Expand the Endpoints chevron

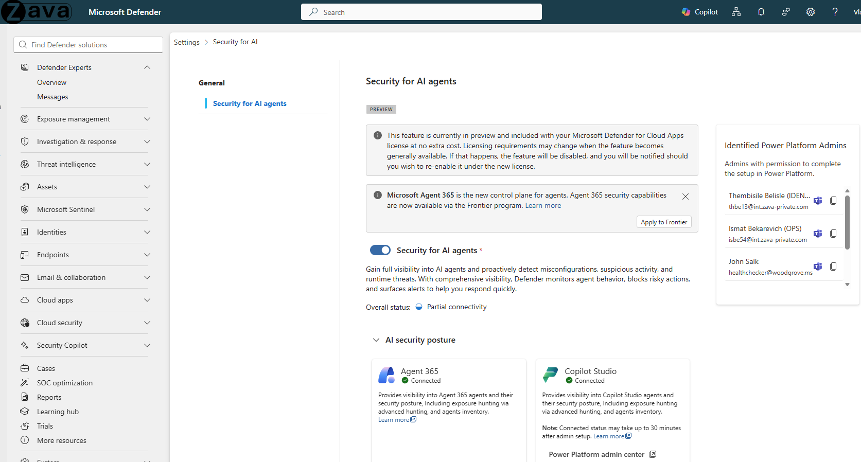tap(147, 255)
